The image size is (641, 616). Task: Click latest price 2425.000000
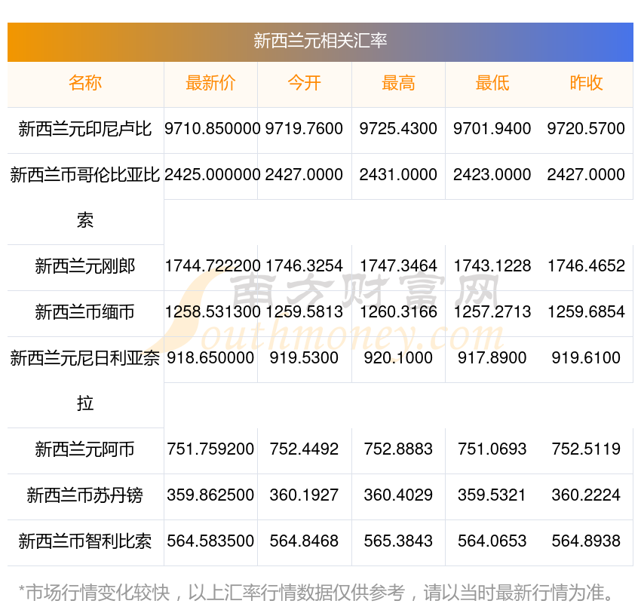tap(212, 175)
